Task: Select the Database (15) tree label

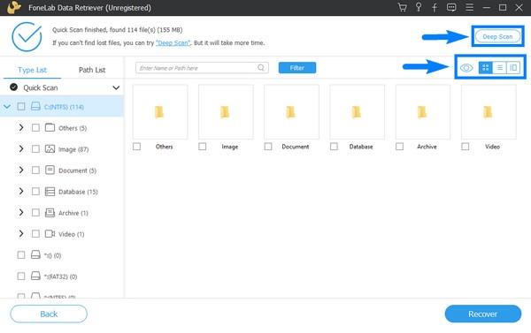Action: [x=78, y=192]
